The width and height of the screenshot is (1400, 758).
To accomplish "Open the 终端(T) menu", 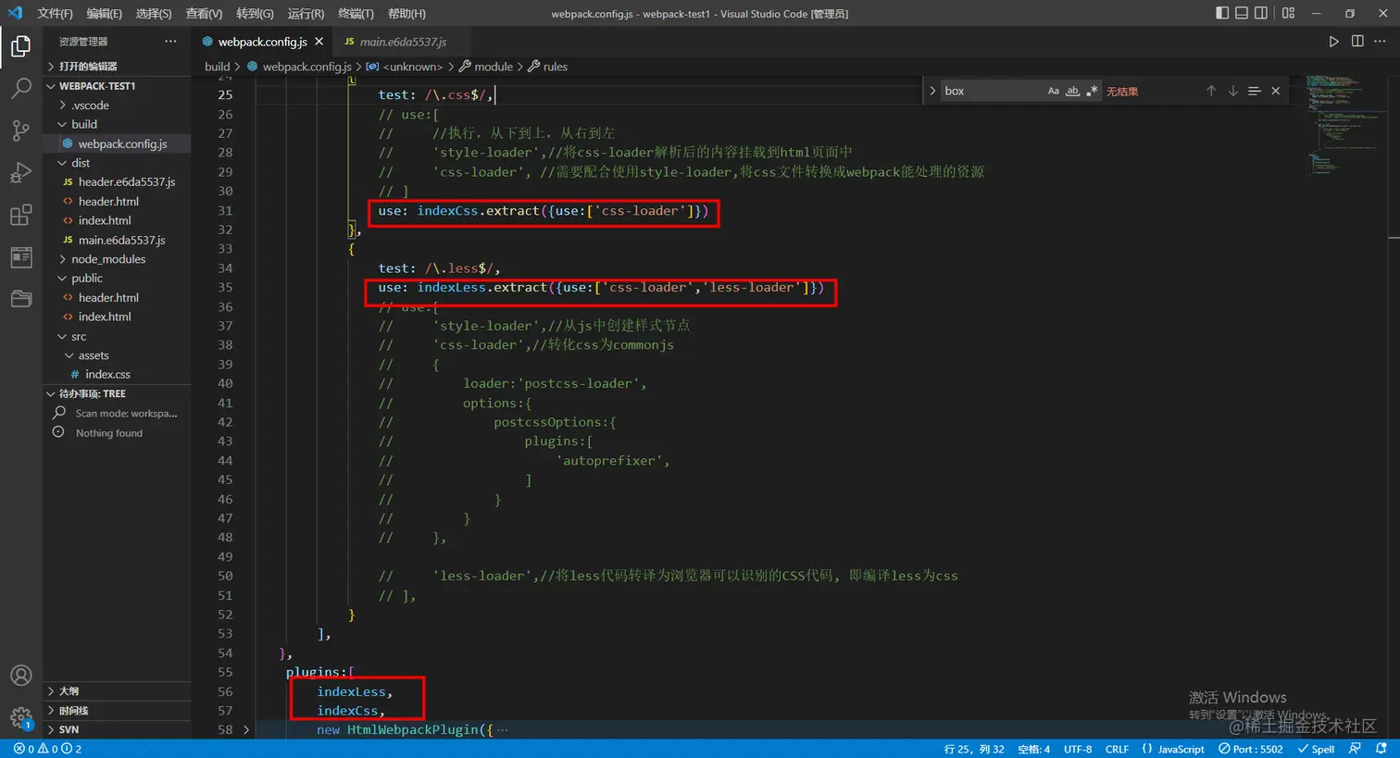I will [356, 13].
